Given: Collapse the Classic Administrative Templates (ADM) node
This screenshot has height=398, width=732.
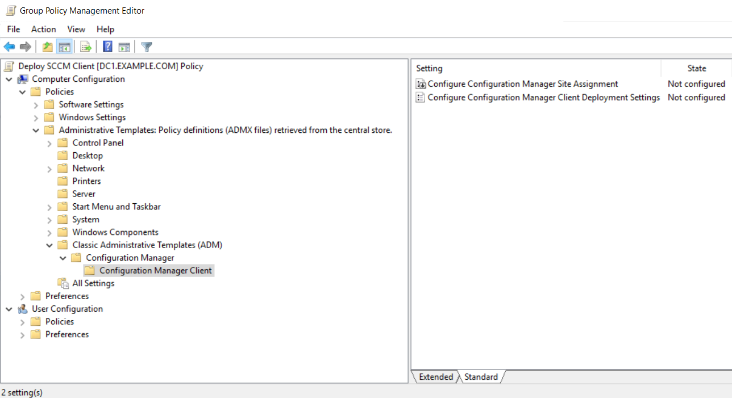Looking at the screenshot, I should pyautogui.click(x=49, y=245).
